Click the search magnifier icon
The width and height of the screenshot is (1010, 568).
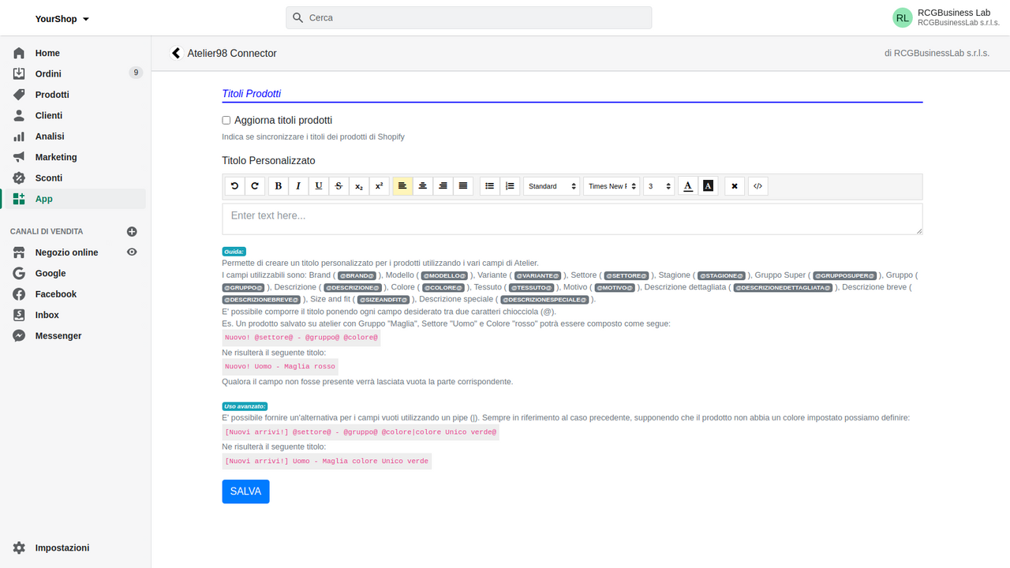coord(297,17)
